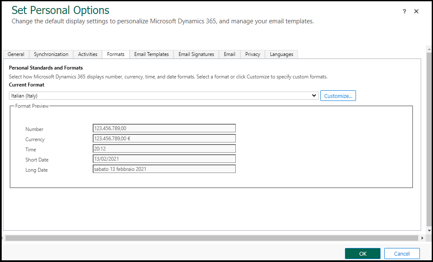Go to the Activities tab

click(x=87, y=54)
